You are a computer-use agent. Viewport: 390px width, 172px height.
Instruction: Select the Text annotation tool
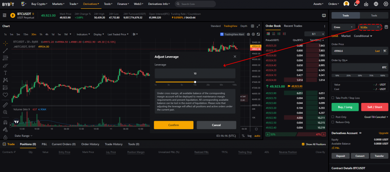click(x=5, y=73)
